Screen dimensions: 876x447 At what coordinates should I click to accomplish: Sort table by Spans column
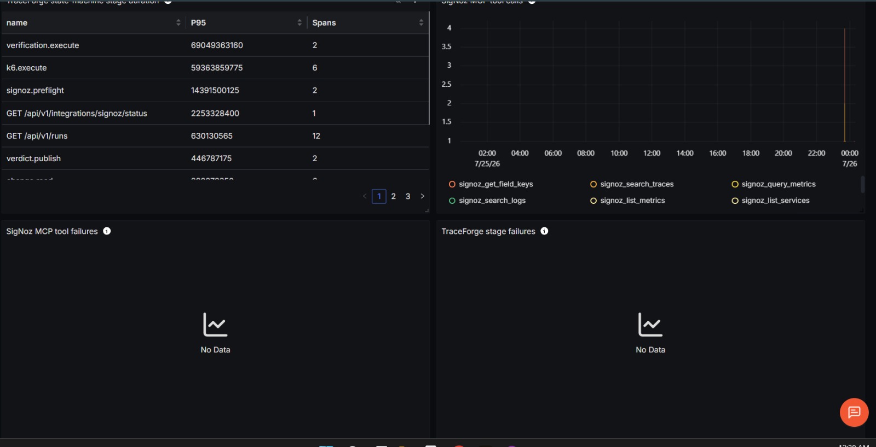(421, 22)
